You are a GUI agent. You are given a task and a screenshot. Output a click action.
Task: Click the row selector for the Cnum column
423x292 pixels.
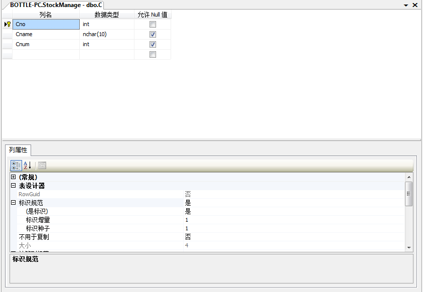tap(7, 44)
